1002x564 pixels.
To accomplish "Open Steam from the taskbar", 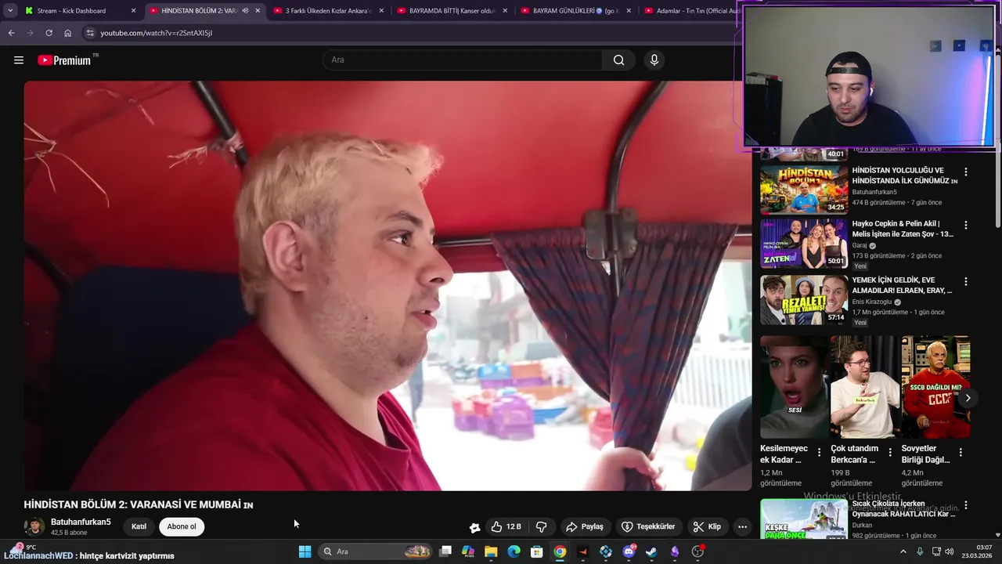I will tap(651, 551).
